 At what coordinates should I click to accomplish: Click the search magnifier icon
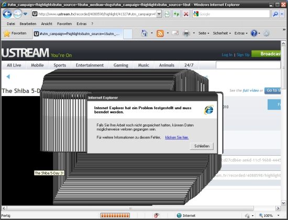click(x=275, y=14)
